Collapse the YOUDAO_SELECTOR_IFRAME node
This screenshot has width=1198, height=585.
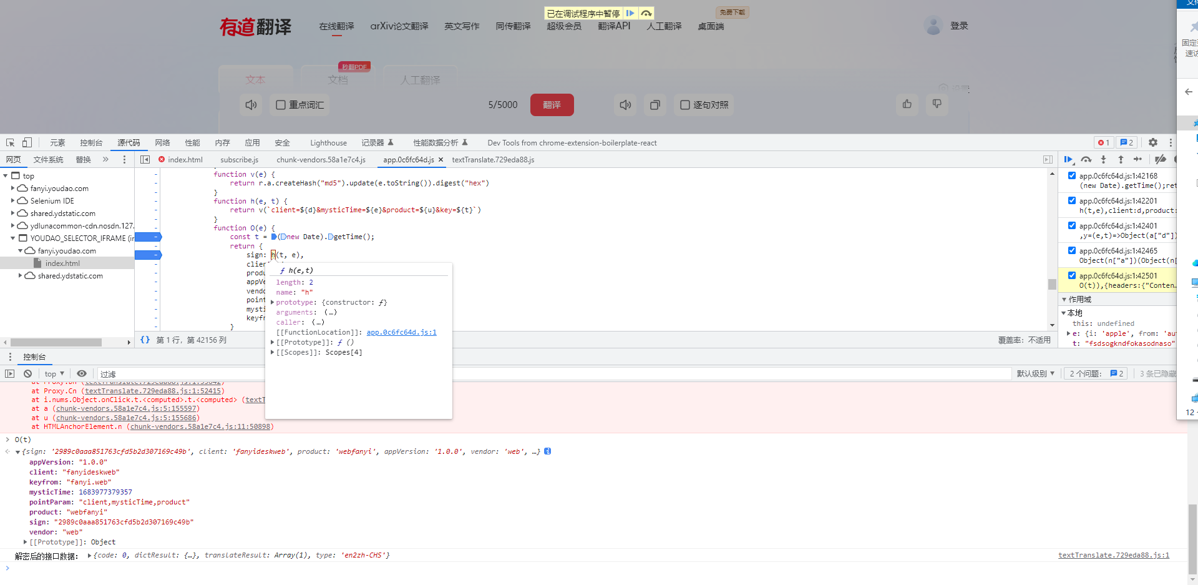(x=12, y=238)
